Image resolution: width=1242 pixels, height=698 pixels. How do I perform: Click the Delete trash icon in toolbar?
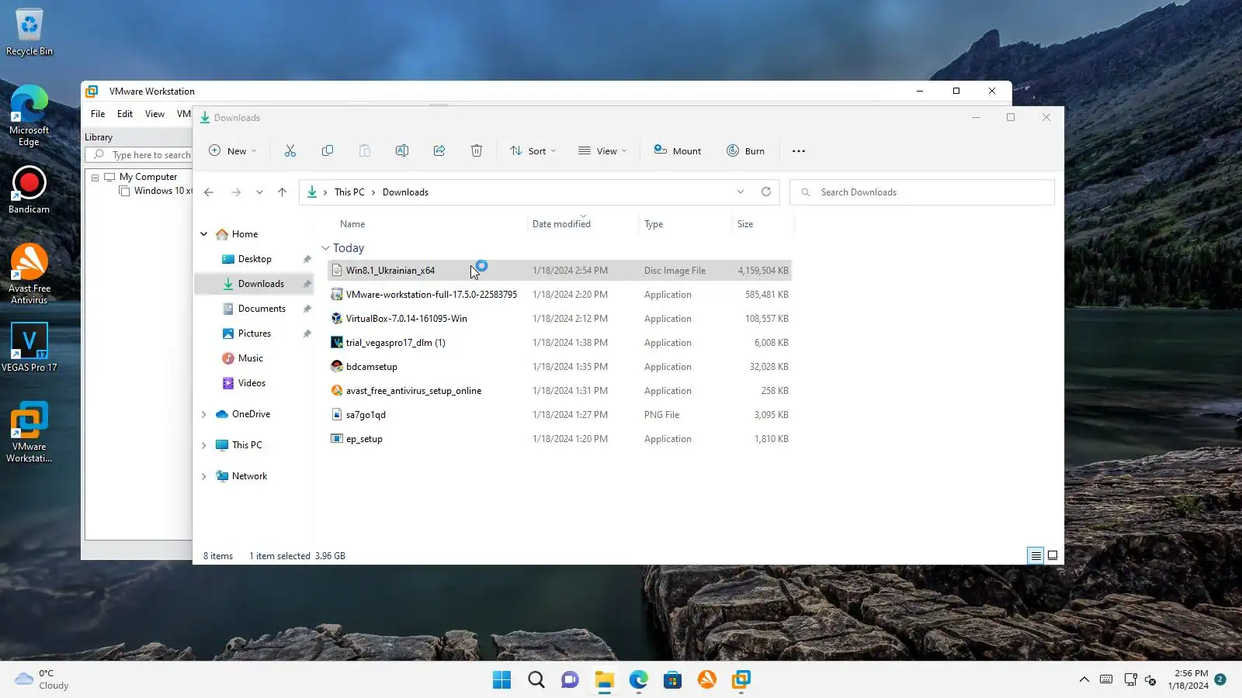tap(477, 150)
